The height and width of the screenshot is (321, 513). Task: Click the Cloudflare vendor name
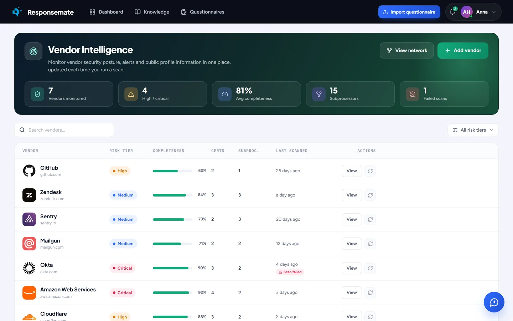53,314
